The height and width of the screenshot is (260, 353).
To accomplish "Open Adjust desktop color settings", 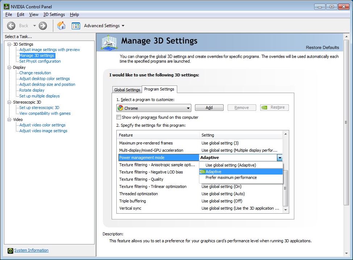I will [45, 79].
